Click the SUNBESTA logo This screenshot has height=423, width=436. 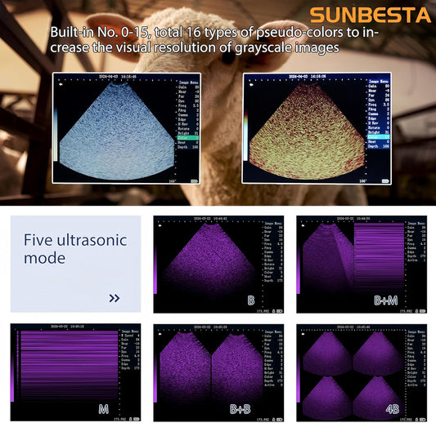coord(370,16)
